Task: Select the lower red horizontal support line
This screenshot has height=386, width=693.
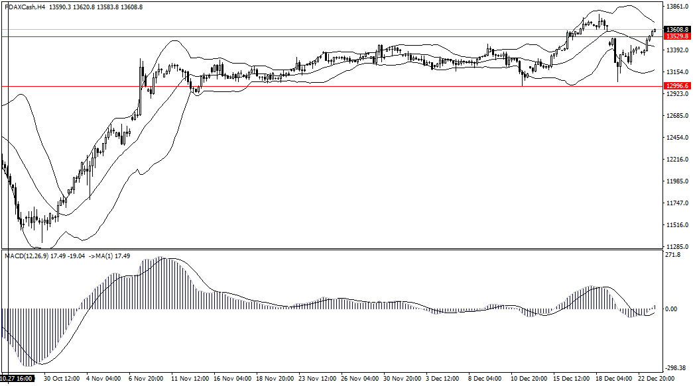Action: click(332, 86)
